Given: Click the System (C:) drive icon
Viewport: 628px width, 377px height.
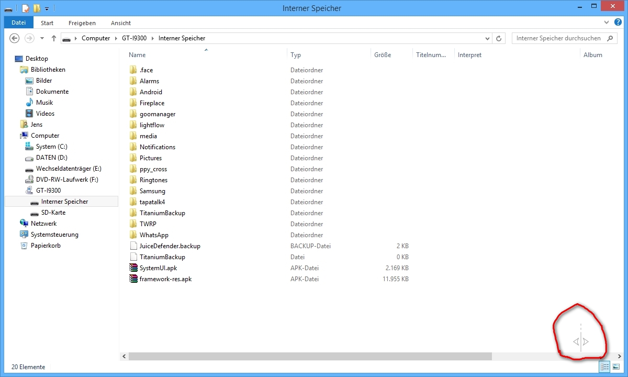Looking at the screenshot, I should pos(29,147).
